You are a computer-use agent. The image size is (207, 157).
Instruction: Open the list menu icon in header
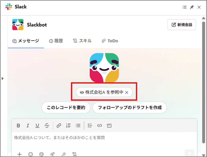[x=185, y=7]
